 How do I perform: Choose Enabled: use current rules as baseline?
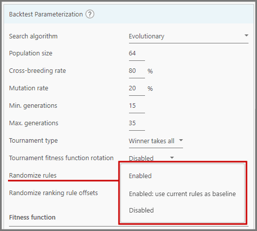(182, 194)
